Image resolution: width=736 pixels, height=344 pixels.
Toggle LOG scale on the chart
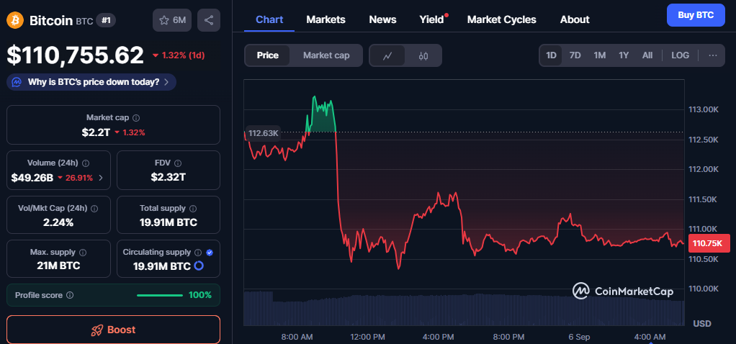(x=680, y=55)
